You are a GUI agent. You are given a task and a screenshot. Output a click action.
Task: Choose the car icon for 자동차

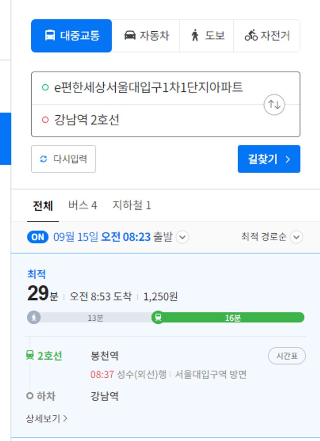click(130, 36)
